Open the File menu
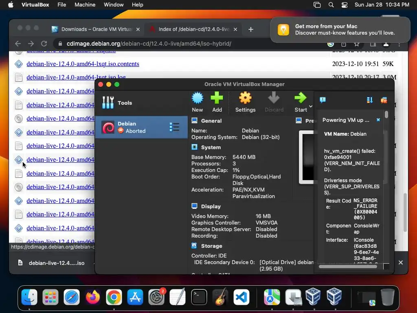The width and height of the screenshot is (417, 313). click(62, 5)
